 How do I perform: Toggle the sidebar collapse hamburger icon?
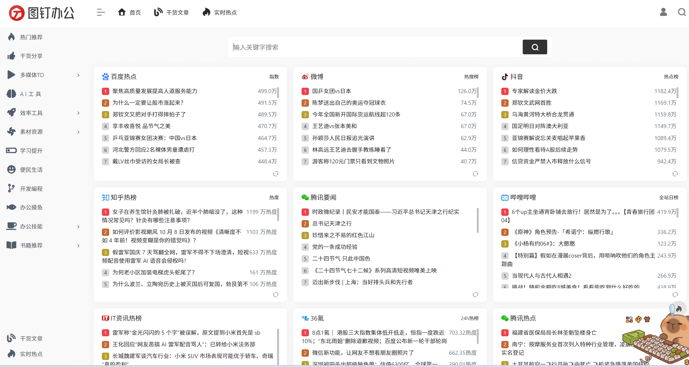point(101,12)
